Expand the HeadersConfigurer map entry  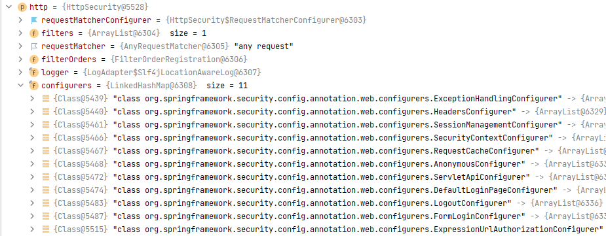pos(33,111)
